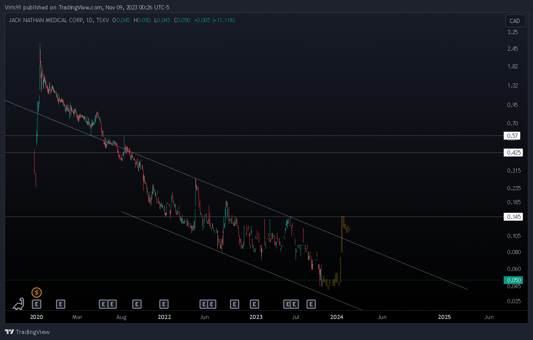
Task: Click the 2020 label on time axis
Action: [36, 317]
